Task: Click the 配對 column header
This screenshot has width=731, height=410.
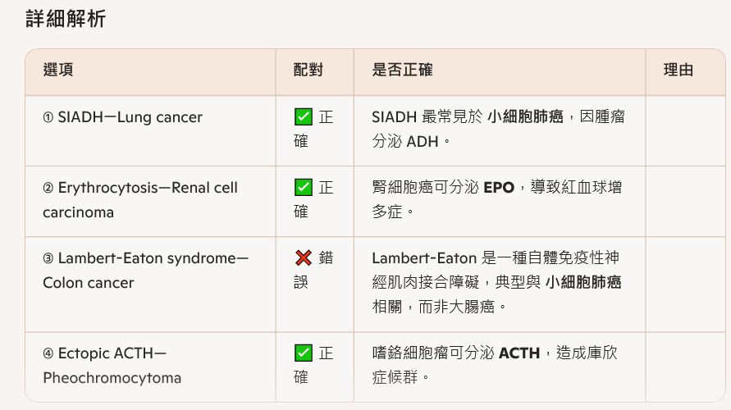Action: pyautogui.click(x=308, y=70)
